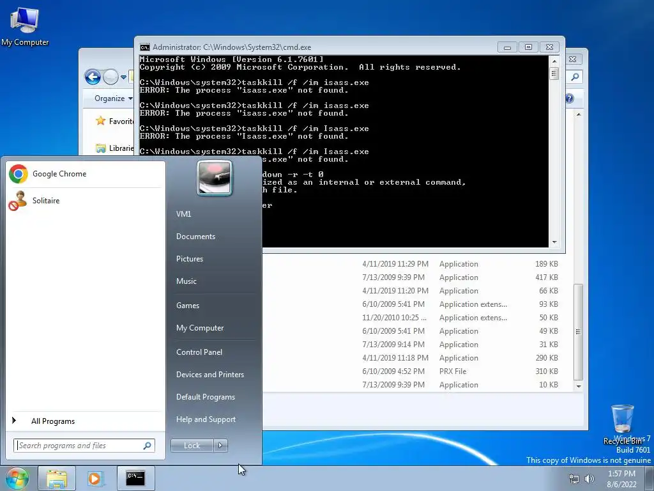Open Music from the Start menu
The image size is (654, 491).
186,281
